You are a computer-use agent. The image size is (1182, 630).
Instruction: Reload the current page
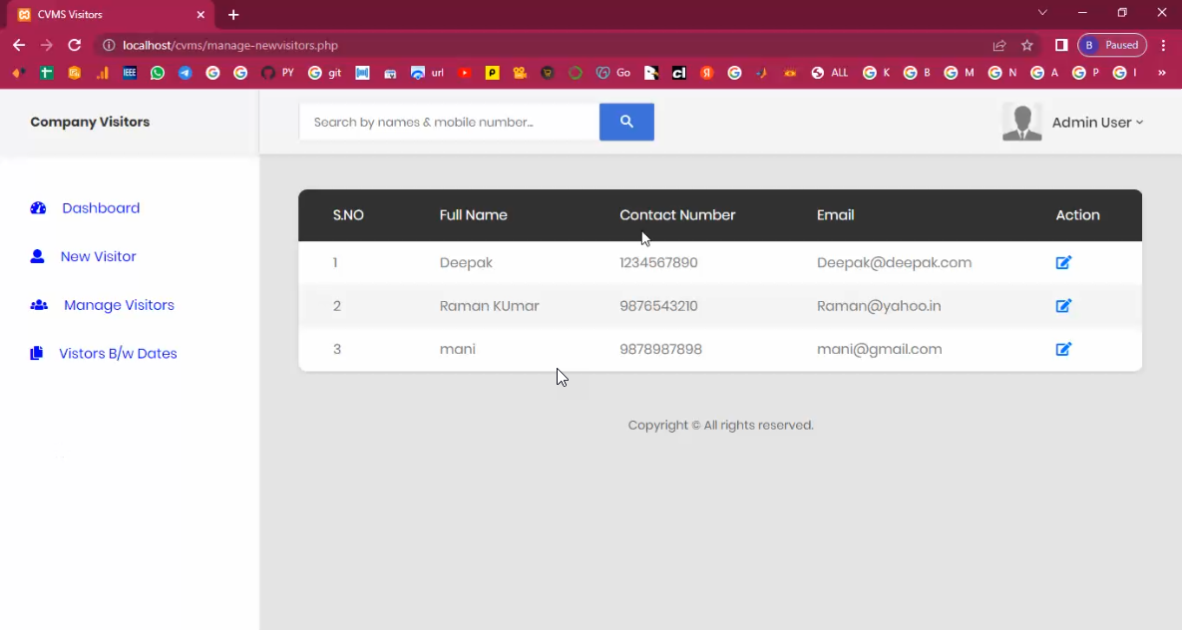(74, 45)
